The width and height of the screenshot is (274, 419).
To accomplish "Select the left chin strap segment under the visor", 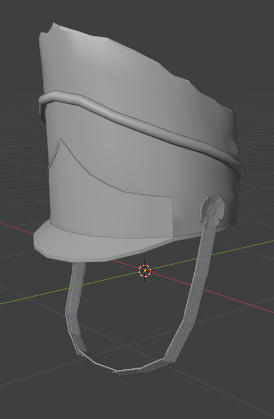I will click(x=76, y=307).
